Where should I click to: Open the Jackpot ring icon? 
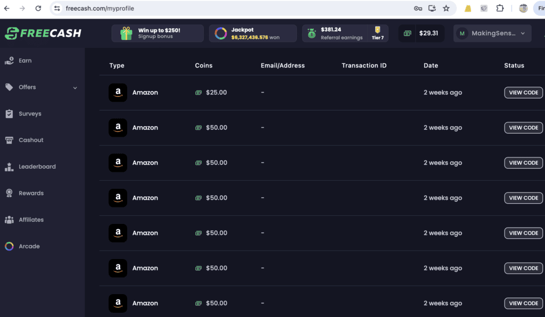click(220, 34)
